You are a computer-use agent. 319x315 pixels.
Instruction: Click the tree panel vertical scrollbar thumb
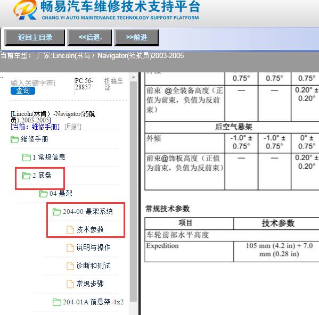click(x=133, y=191)
